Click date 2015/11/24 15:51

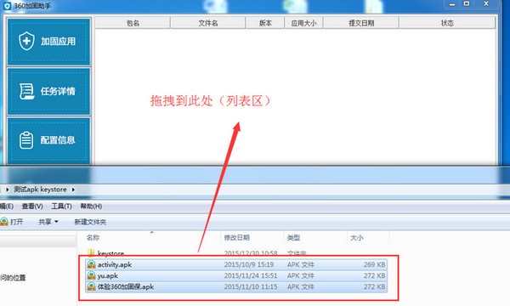point(251,275)
